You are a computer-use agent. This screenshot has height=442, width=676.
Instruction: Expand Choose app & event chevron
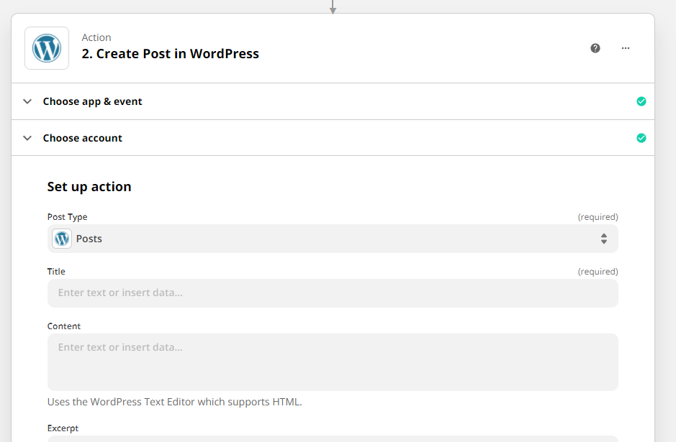point(27,101)
